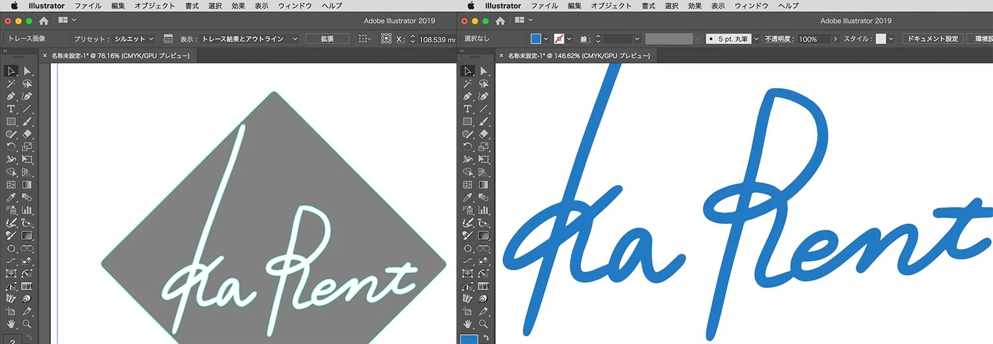Select the Hand tool in right window
The image size is (993, 344).
click(x=467, y=324)
